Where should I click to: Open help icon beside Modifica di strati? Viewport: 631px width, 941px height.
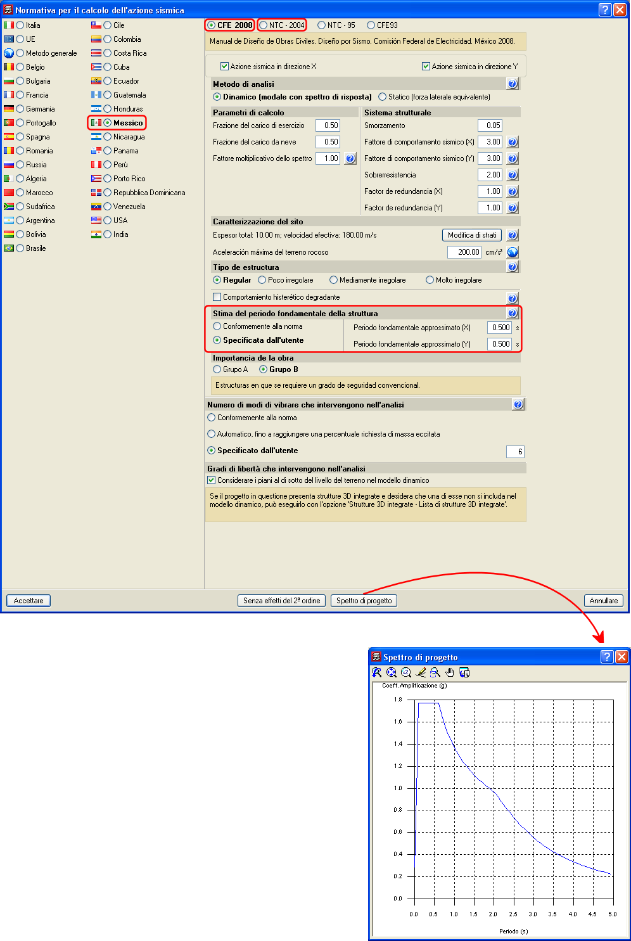[513, 235]
